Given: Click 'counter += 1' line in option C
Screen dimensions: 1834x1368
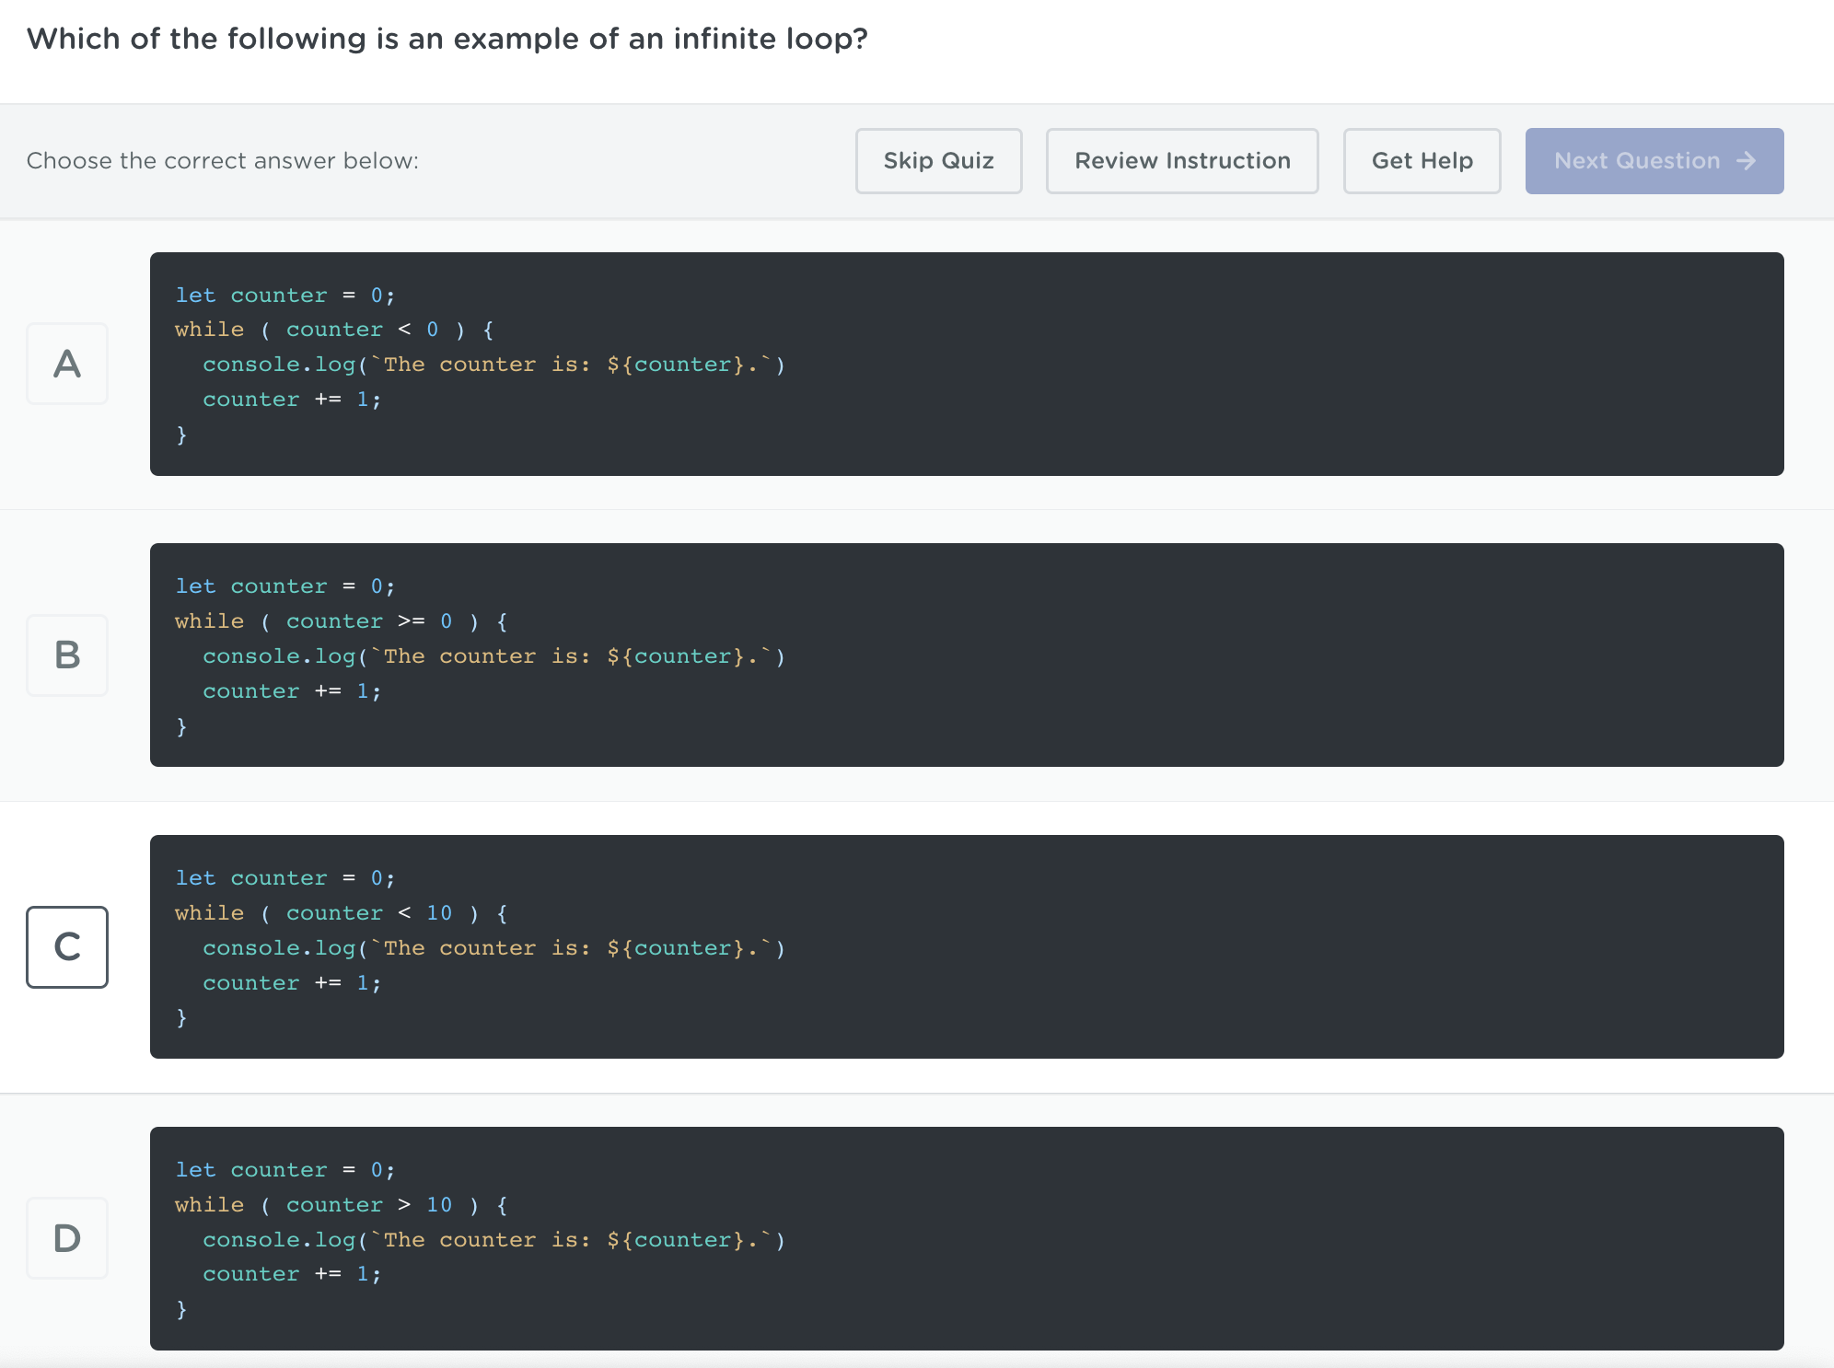Looking at the screenshot, I should point(291,983).
